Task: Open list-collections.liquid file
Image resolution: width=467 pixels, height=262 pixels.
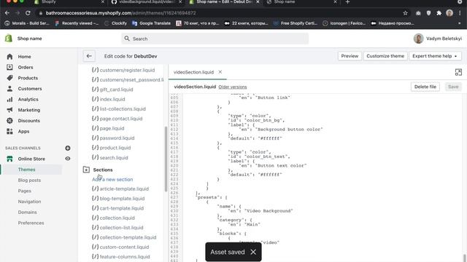Action: pos(119,109)
